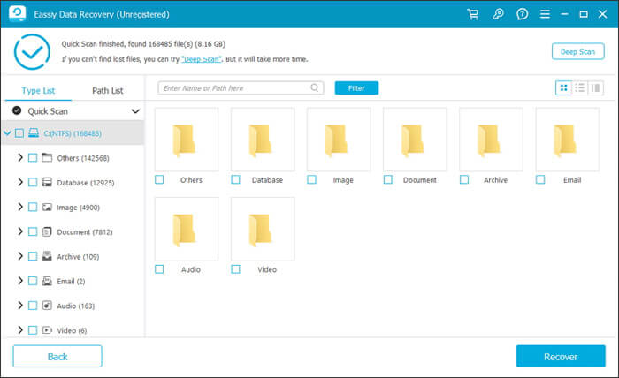619x378 pixels.
Task: Collapse the C:(NTFS) drive node
Action: [x=7, y=133]
